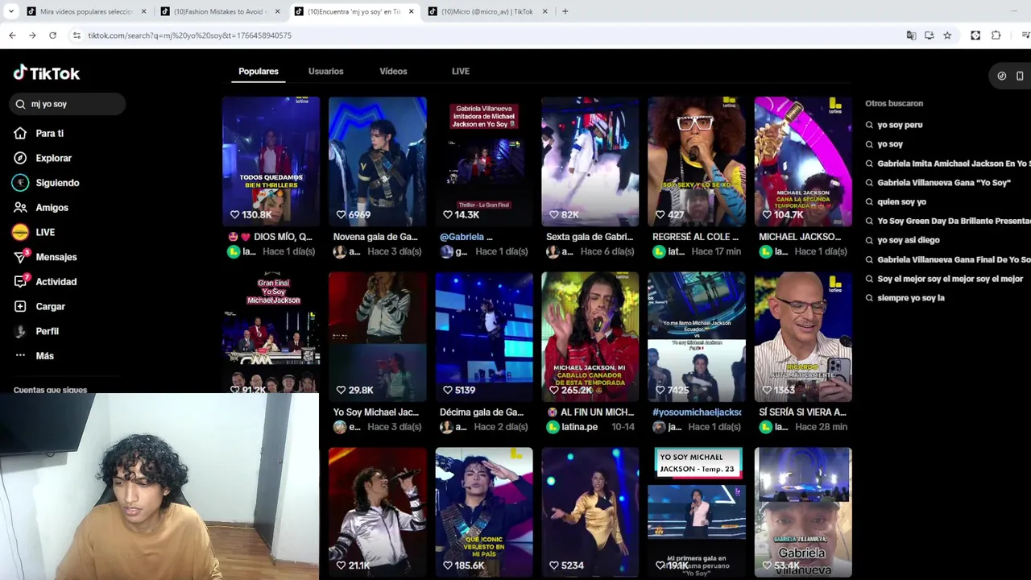The width and height of the screenshot is (1031, 580).
Task: Open the LIVE sidebar icon
Action: click(x=20, y=232)
